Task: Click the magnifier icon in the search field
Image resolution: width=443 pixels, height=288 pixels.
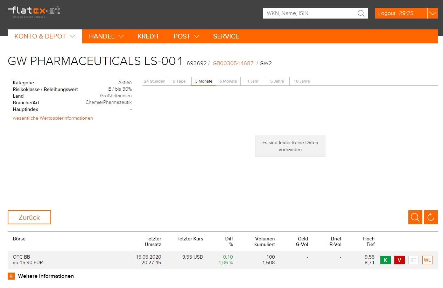Action: click(x=361, y=13)
